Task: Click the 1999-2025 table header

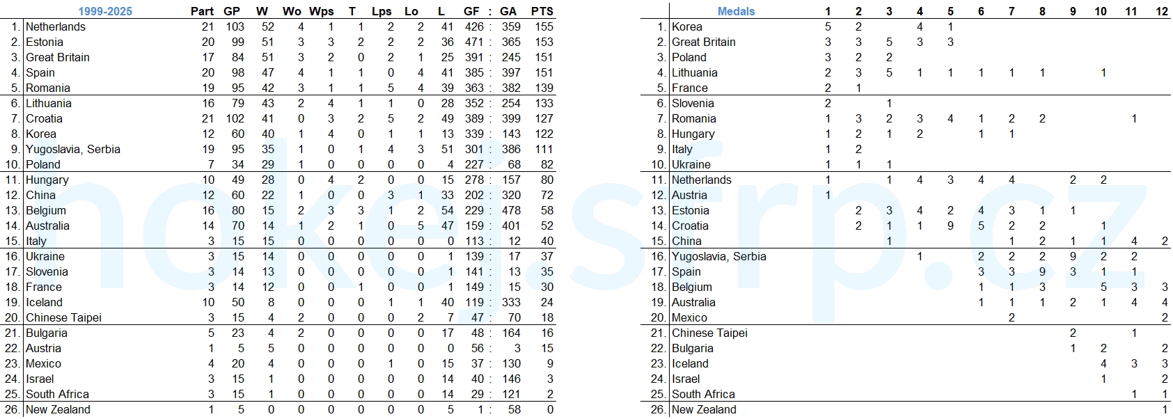Action: 104,11
